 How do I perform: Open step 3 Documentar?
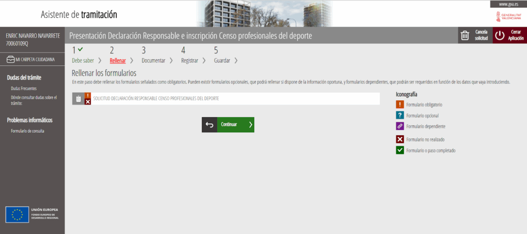click(x=153, y=60)
